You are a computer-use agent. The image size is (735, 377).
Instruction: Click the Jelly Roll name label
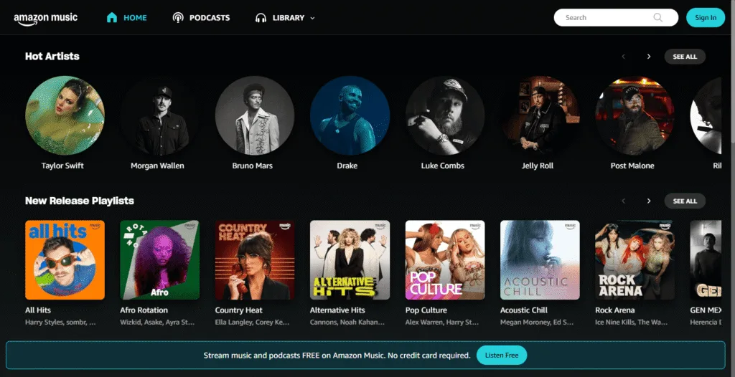(x=538, y=166)
